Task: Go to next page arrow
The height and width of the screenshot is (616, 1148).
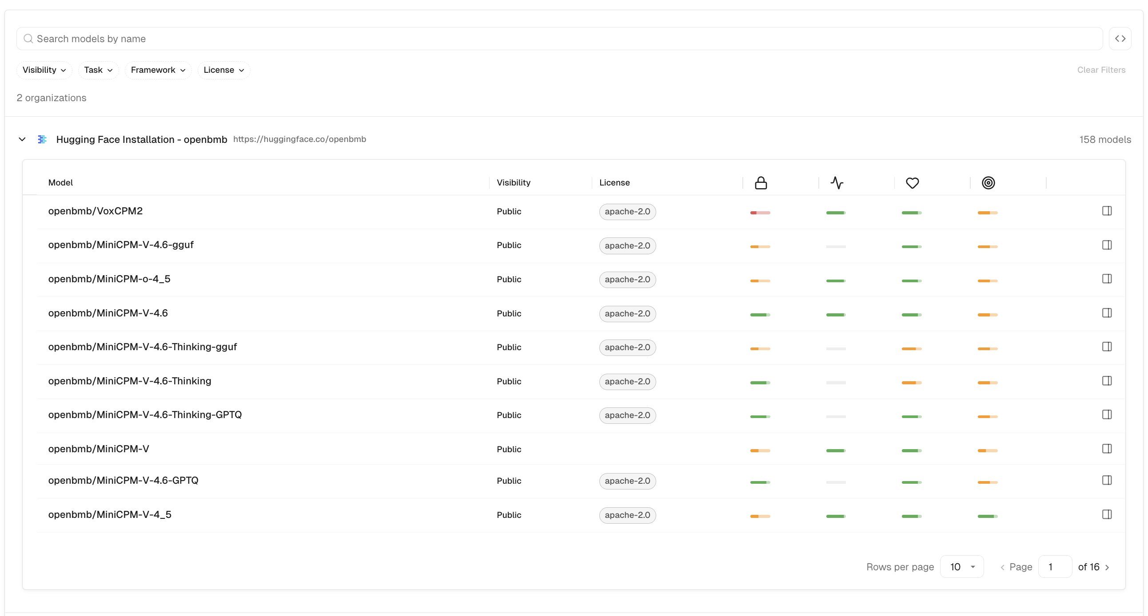Action: pyautogui.click(x=1108, y=567)
